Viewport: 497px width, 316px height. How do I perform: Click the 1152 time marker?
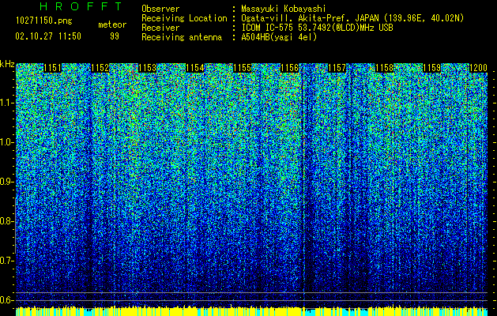(100, 68)
